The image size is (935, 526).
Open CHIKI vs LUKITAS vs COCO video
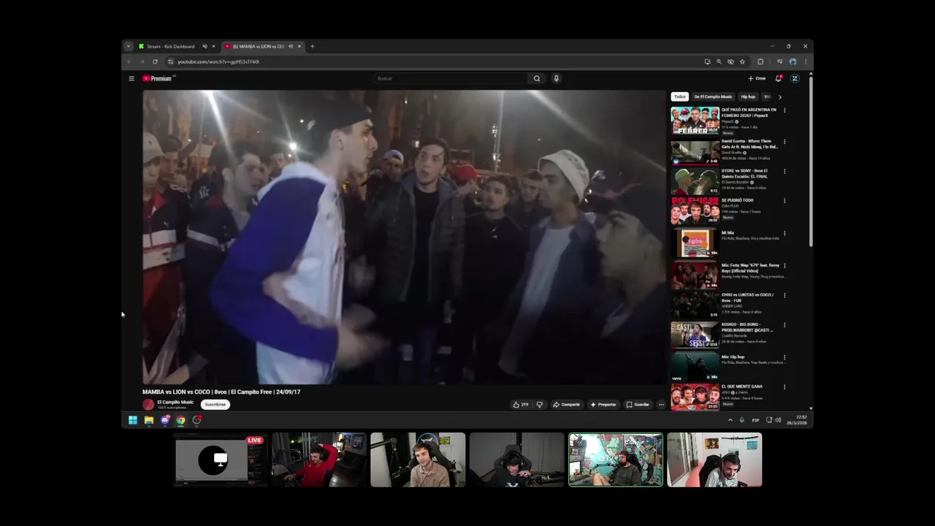695,305
